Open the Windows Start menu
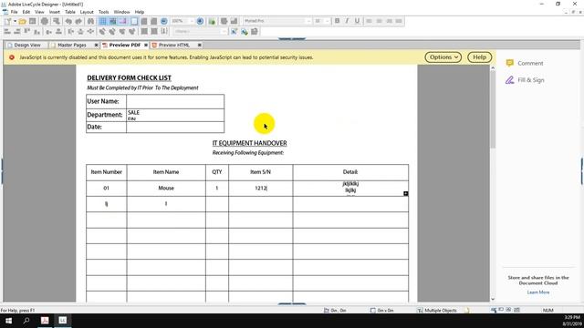This screenshot has height=328, width=584. (8, 321)
